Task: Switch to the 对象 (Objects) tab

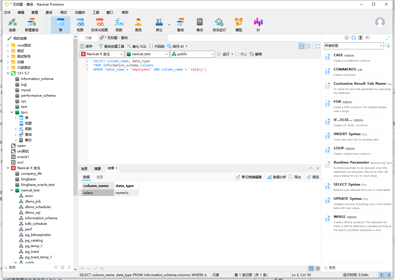Action: [x=88, y=38]
